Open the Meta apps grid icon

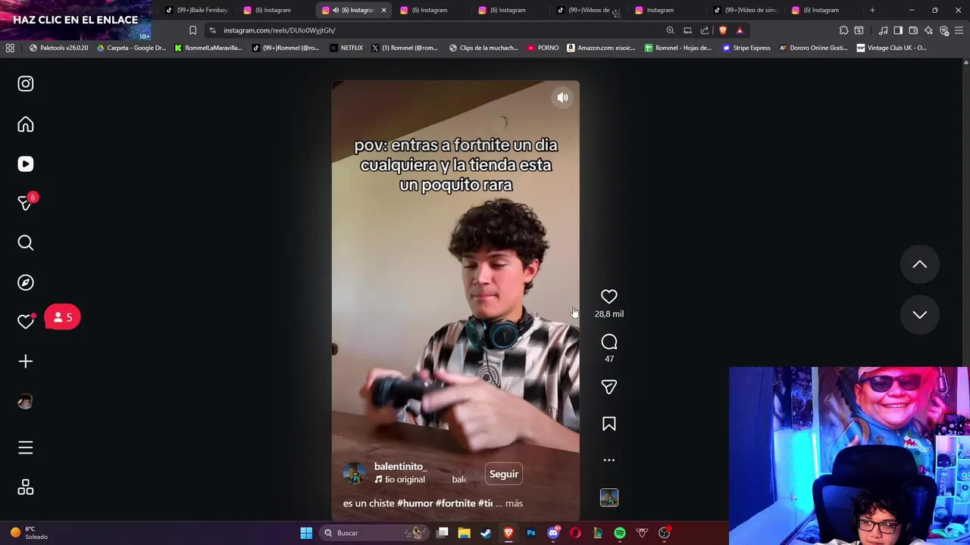26,487
